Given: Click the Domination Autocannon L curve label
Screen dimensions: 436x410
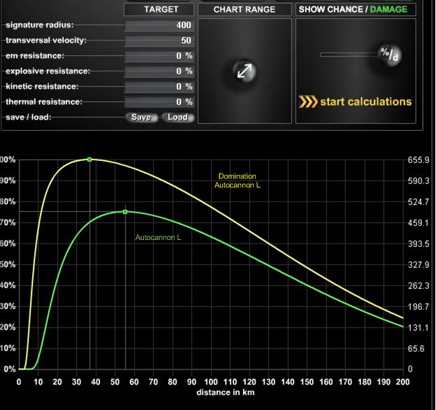Looking at the screenshot, I should pos(238,181).
